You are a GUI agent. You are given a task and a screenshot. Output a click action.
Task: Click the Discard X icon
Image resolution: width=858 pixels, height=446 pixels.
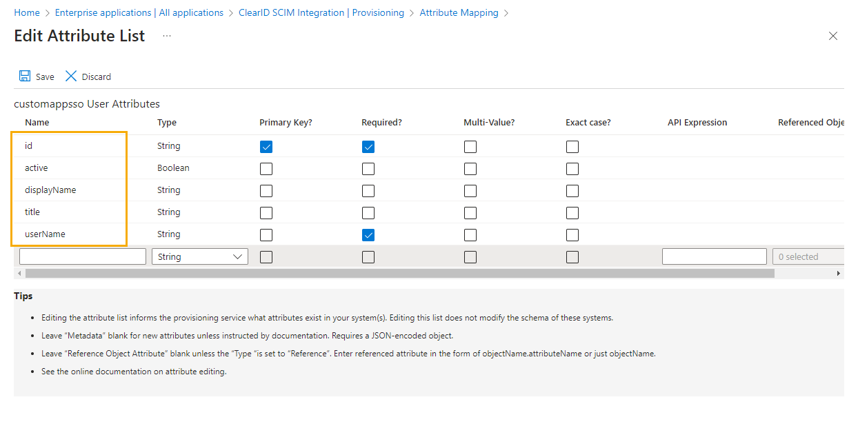(71, 76)
